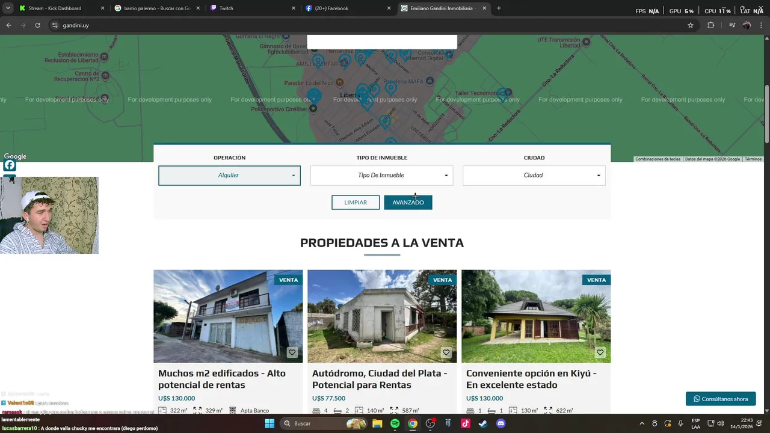Open the Operación dropdown showing Alquiler

tap(229, 176)
